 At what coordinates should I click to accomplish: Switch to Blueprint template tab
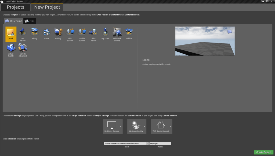tap(13, 21)
